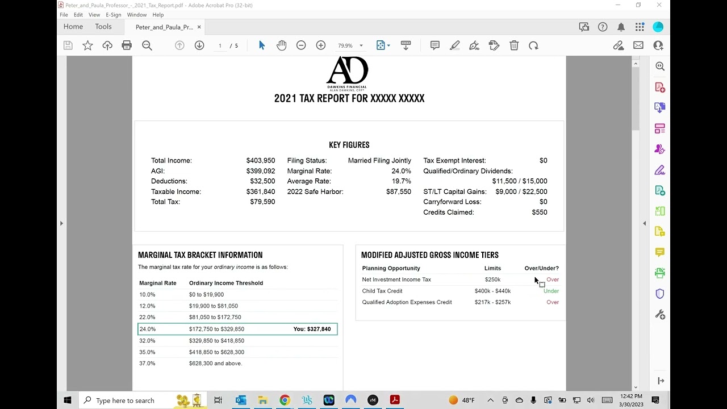Click the help question mark icon

603,27
